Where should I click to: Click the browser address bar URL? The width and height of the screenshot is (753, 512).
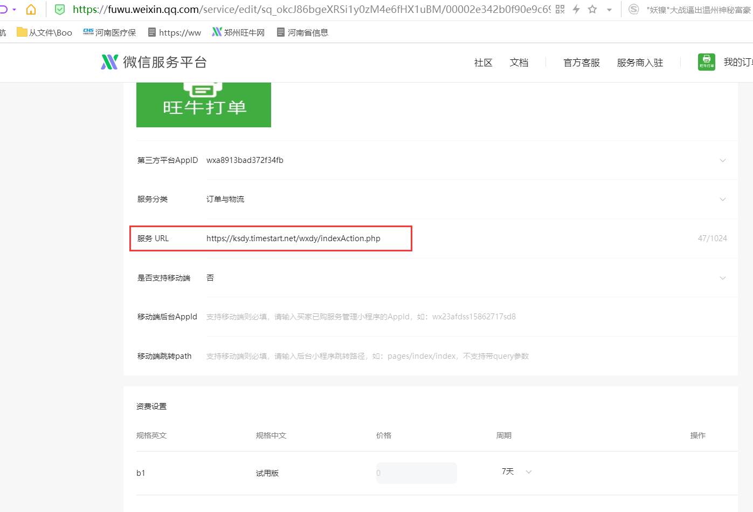[312, 9]
